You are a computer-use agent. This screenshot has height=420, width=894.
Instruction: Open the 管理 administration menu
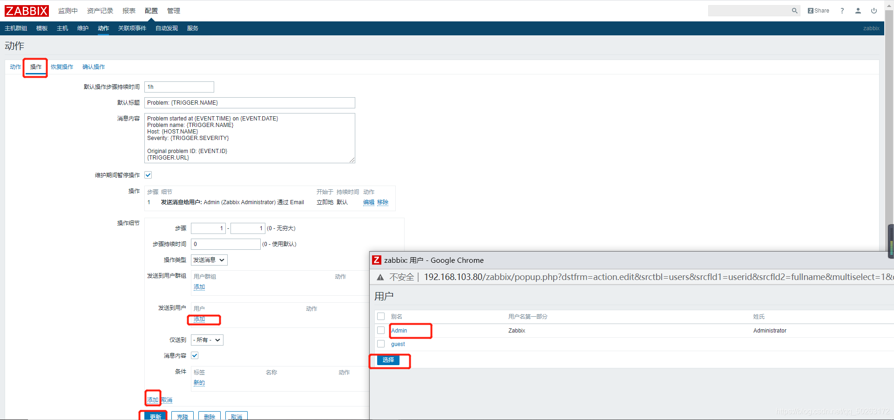[x=174, y=11]
